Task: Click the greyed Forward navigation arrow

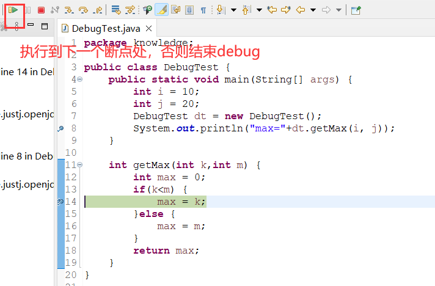Action: 326,10
